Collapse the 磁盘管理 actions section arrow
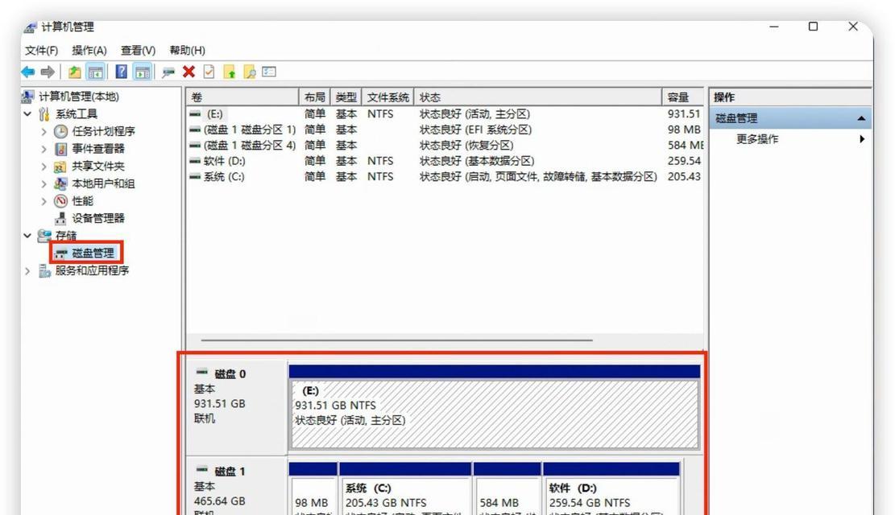 pos(861,118)
